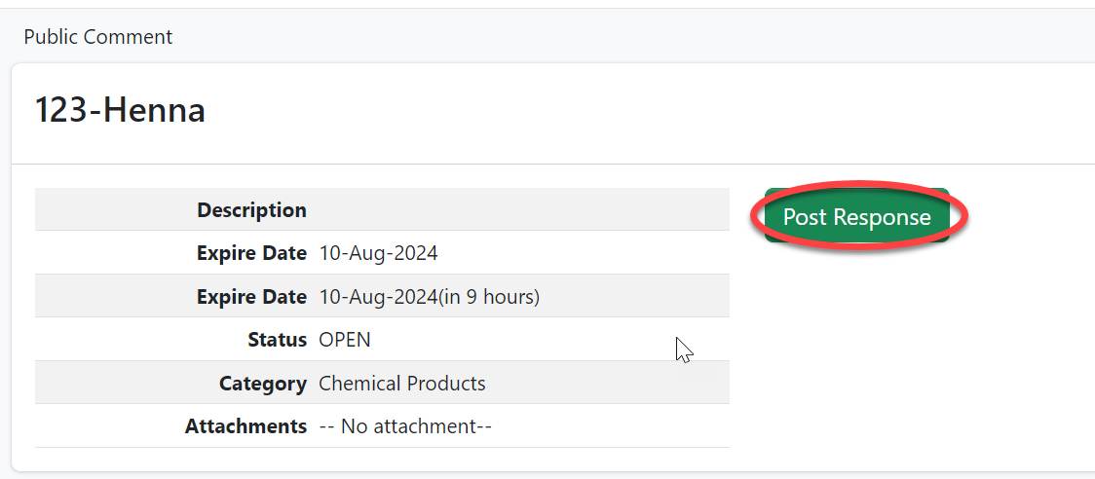Click the Category field label
Image resolution: width=1095 pixels, height=479 pixels.
pos(263,384)
